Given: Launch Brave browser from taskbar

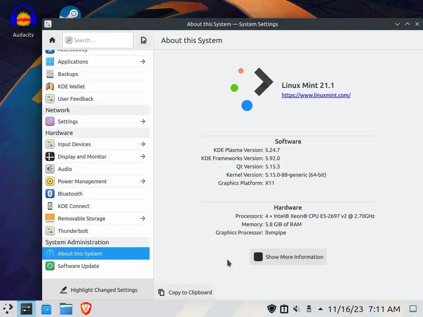Looking at the screenshot, I should tap(86, 309).
